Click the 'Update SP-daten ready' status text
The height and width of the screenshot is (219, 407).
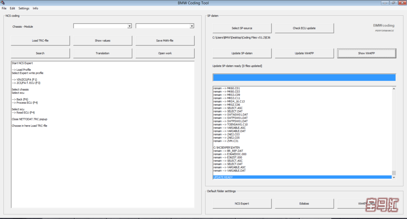(x=237, y=66)
